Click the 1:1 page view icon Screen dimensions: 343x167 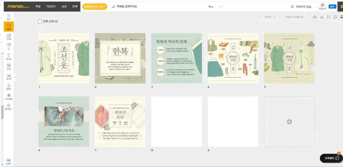pyautogui.click(x=335, y=17)
